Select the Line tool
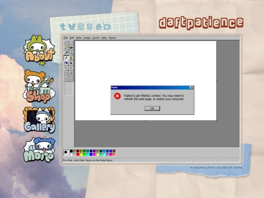 pyautogui.click(x=66, y=68)
